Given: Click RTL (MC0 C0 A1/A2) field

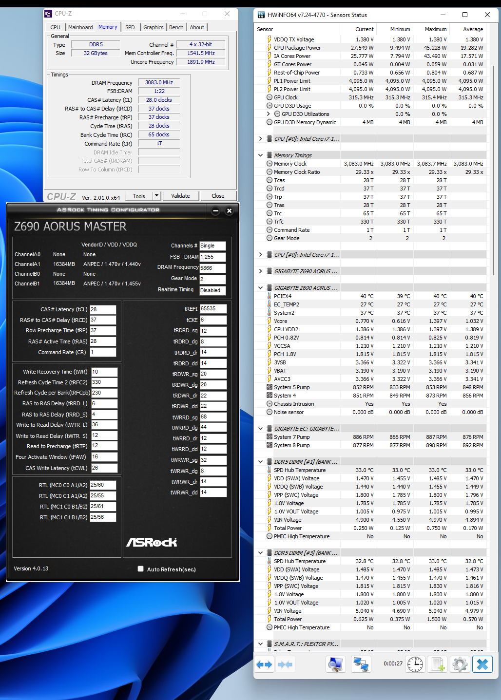Looking at the screenshot, I should (103, 485).
